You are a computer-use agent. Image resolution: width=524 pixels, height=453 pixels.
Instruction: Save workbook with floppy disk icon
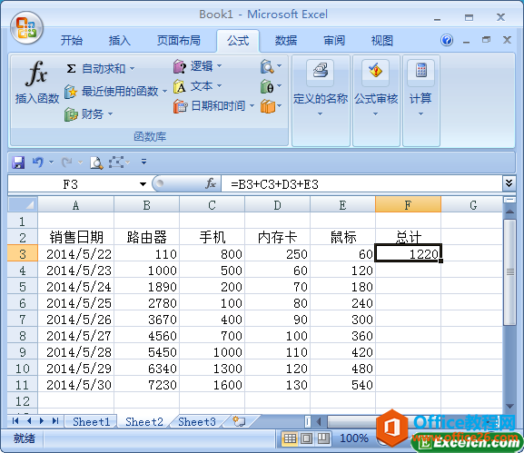coord(18,162)
